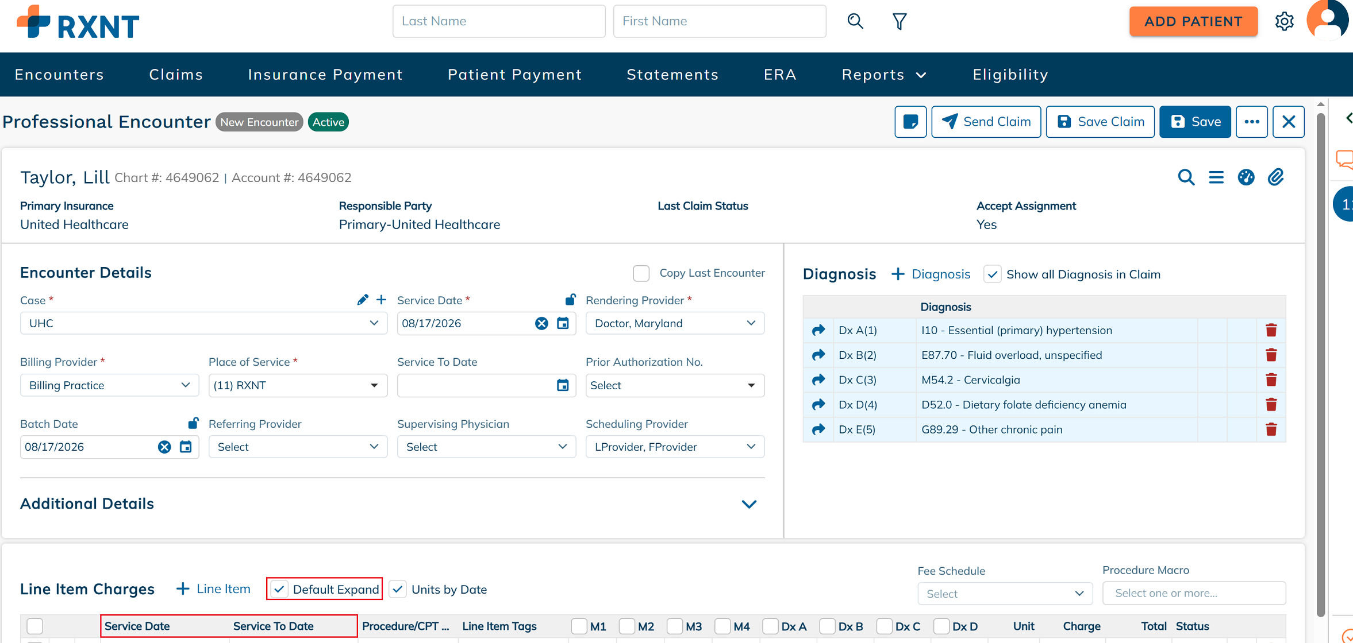1353x643 pixels.
Task: Uncheck the Default Expand checkbox
Action: [x=279, y=589]
